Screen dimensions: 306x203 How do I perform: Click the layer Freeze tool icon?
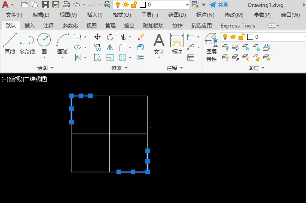coord(246,47)
